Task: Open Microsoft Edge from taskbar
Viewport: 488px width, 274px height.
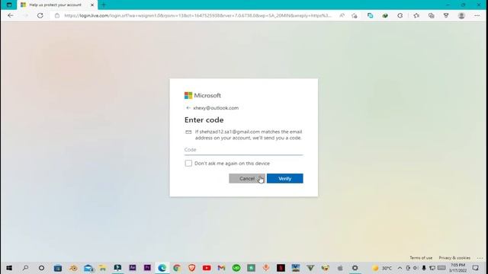Action: pyautogui.click(x=162, y=268)
